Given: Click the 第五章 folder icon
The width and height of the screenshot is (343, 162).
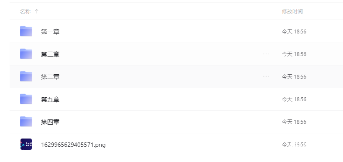Looking at the screenshot, I should click(26, 99).
